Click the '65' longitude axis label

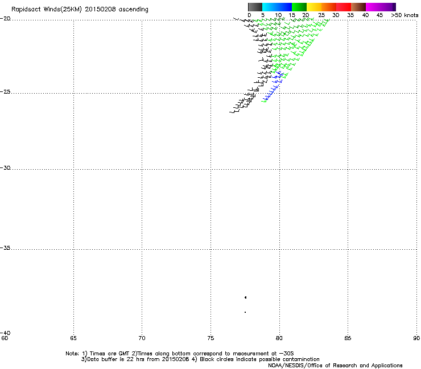tap(73, 338)
